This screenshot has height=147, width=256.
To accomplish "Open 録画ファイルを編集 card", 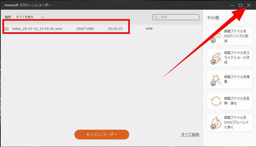I will 230,79.
